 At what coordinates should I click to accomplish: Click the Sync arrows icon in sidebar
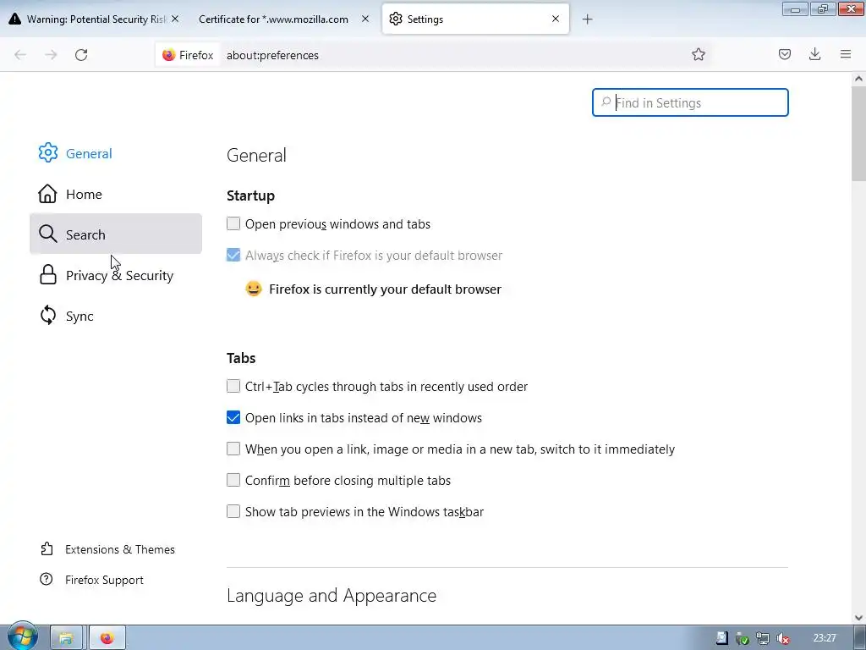pyautogui.click(x=48, y=316)
